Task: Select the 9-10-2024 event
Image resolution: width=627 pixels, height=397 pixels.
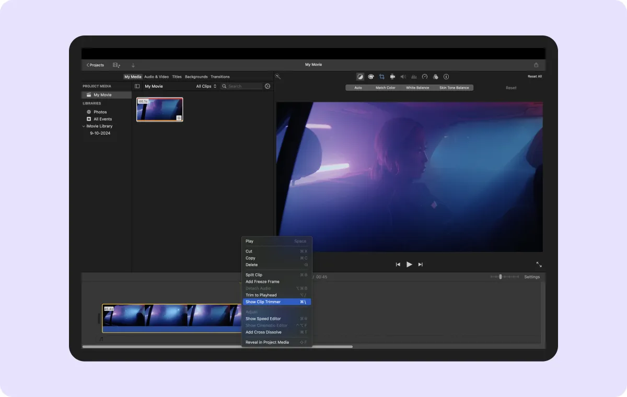Action: pyautogui.click(x=100, y=133)
